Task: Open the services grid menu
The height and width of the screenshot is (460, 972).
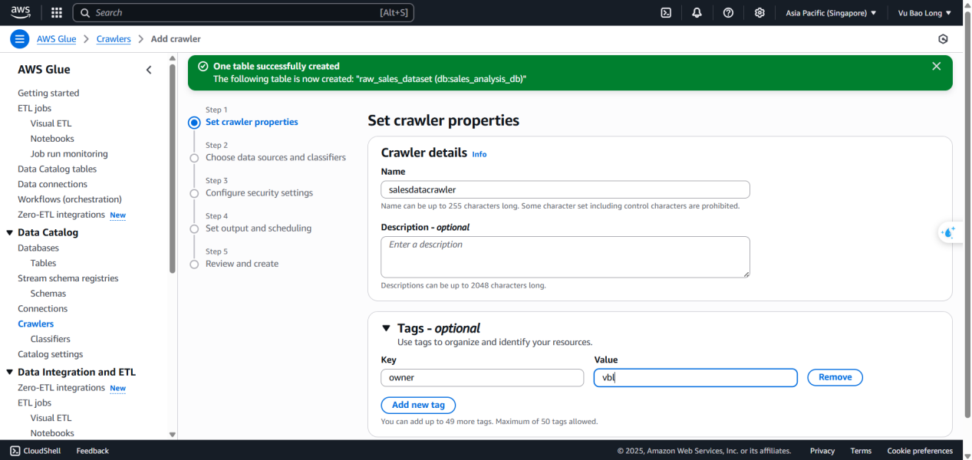Action: [x=57, y=12]
